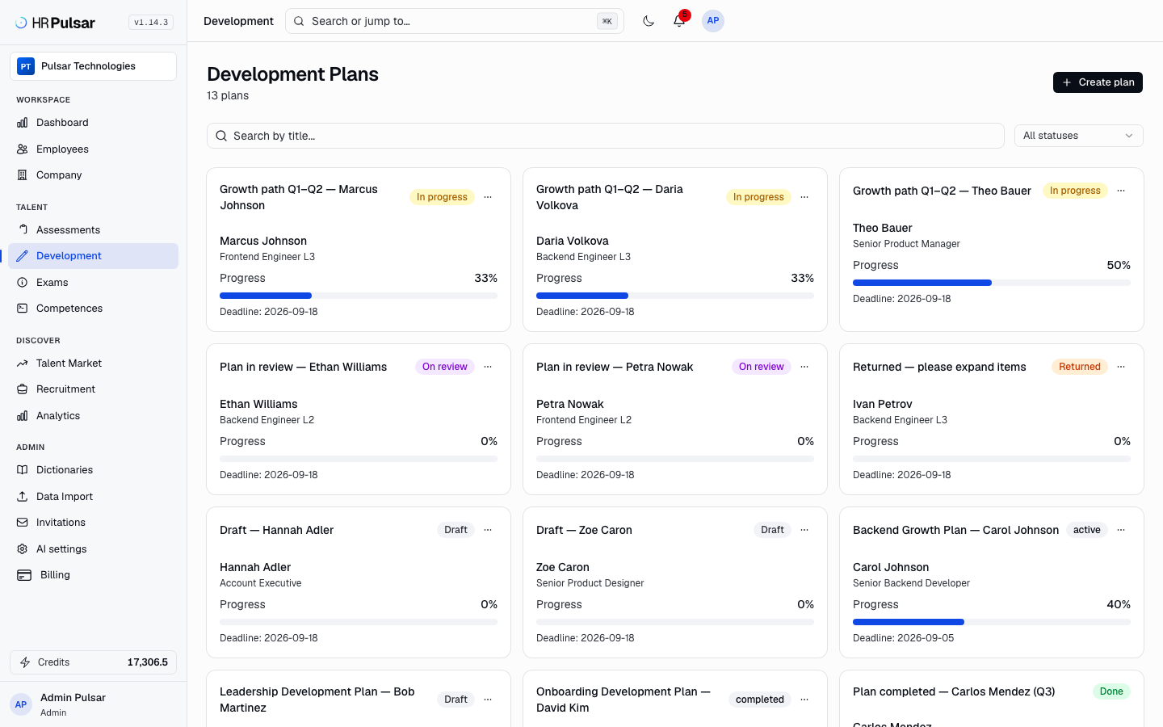The height and width of the screenshot is (727, 1163).
Task: Open the Company page
Action: [x=93, y=175]
